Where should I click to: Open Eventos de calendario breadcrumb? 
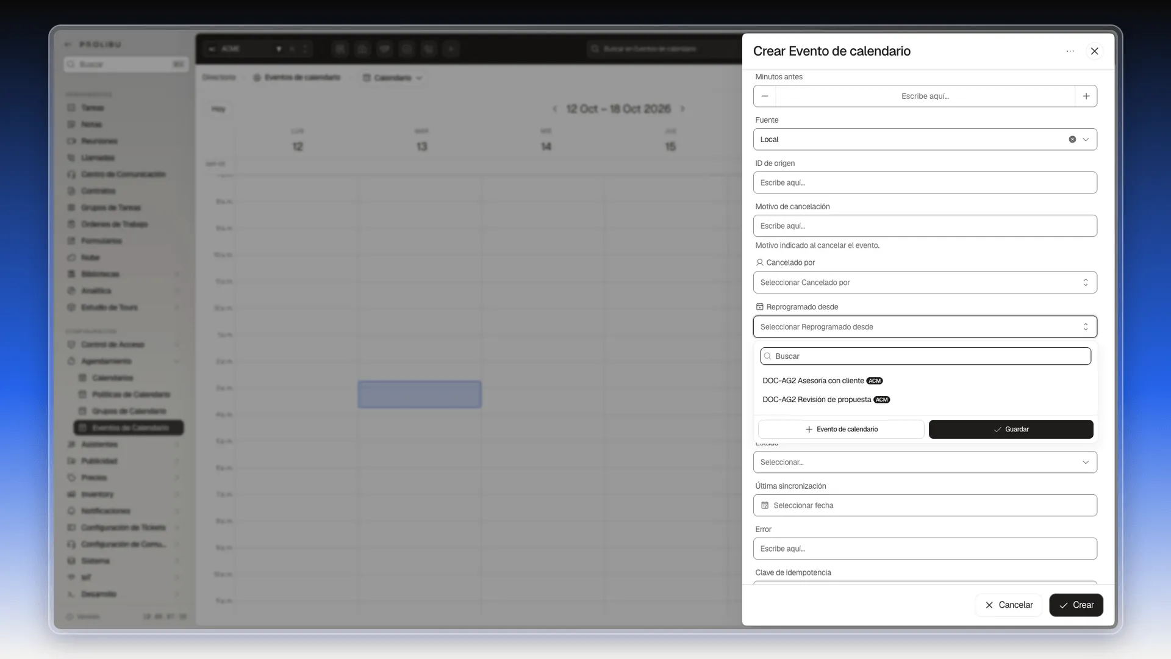[x=296, y=77]
